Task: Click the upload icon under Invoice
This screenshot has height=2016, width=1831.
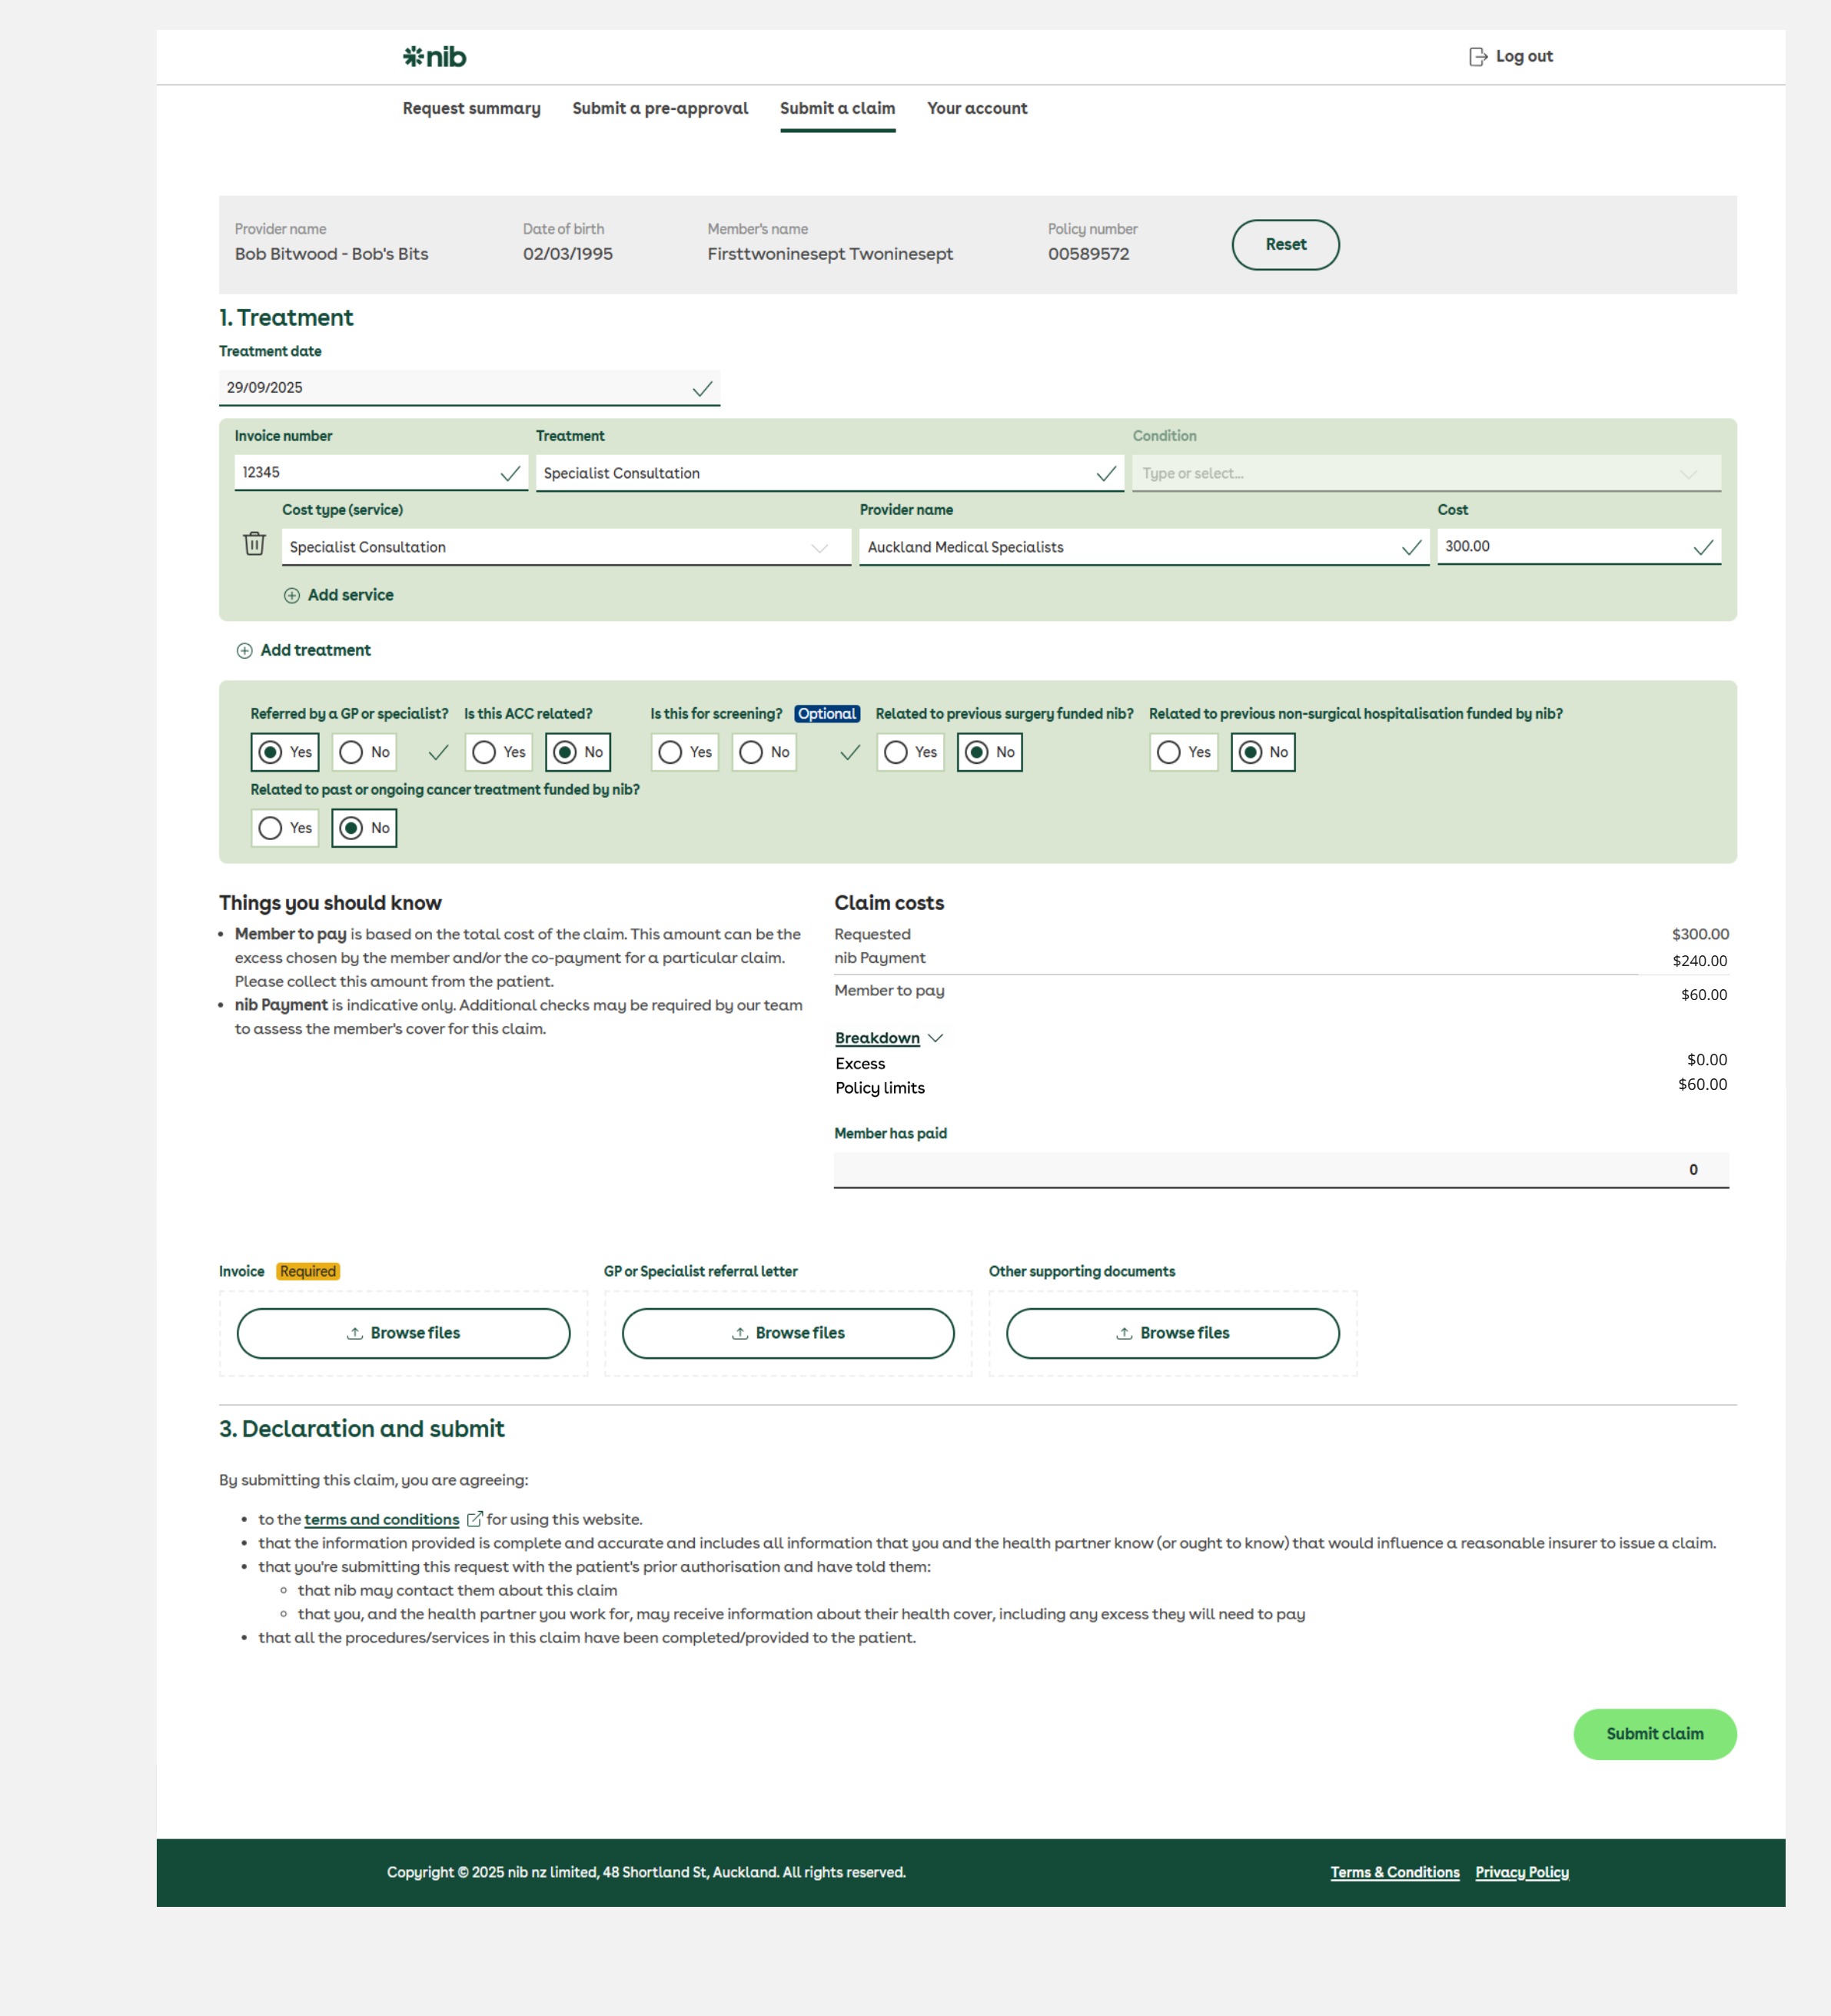Action: tap(354, 1333)
